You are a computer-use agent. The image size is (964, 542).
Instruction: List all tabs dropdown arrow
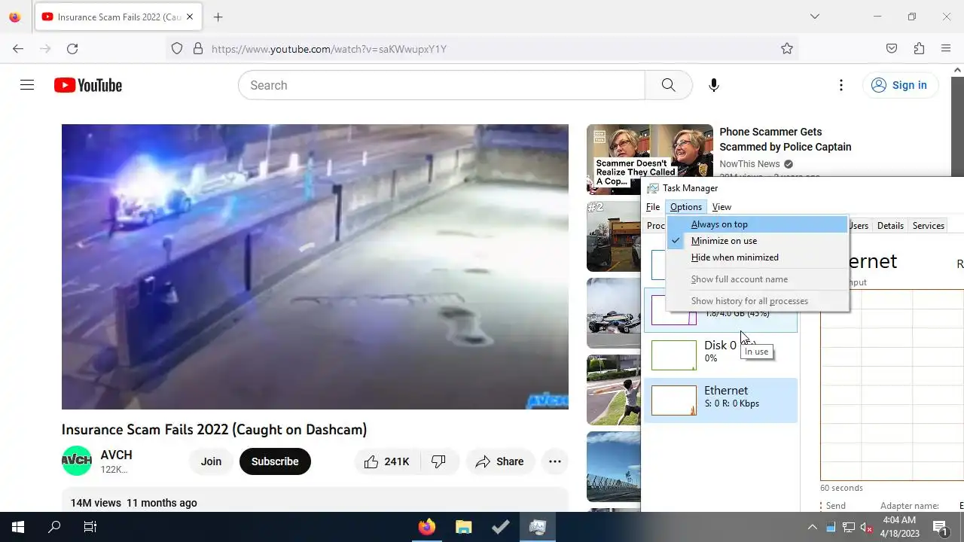pyautogui.click(x=814, y=17)
